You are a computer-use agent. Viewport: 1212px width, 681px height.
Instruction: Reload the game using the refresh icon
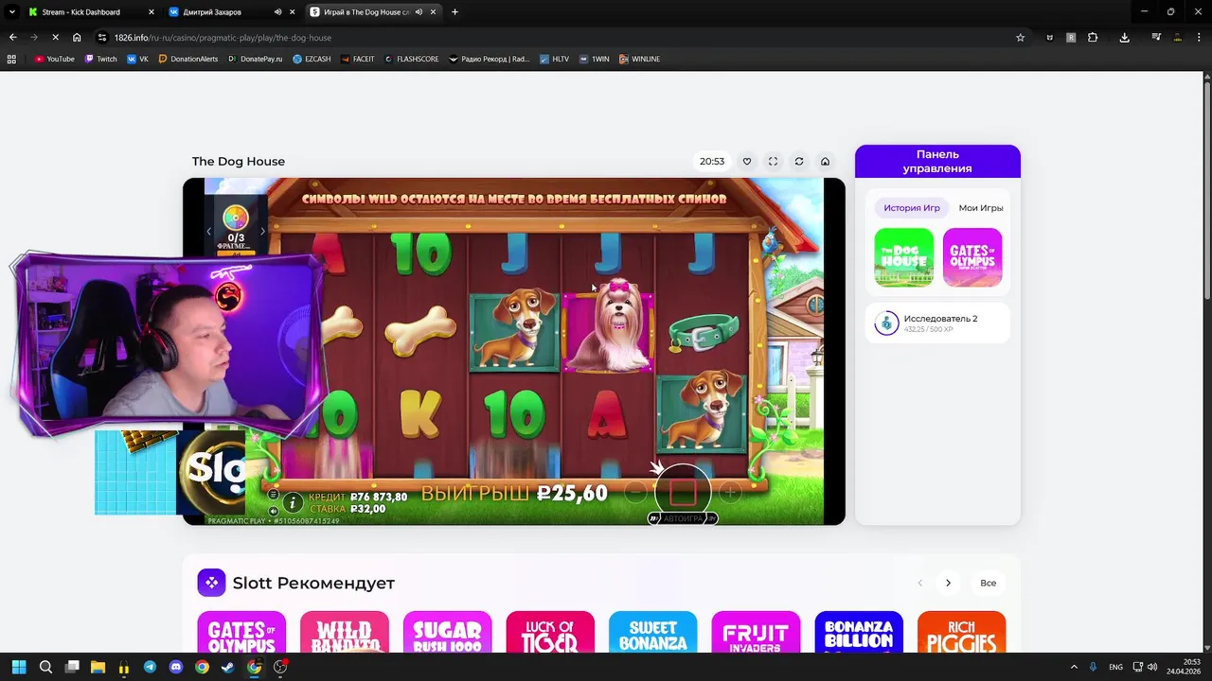(x=799, y=162)
